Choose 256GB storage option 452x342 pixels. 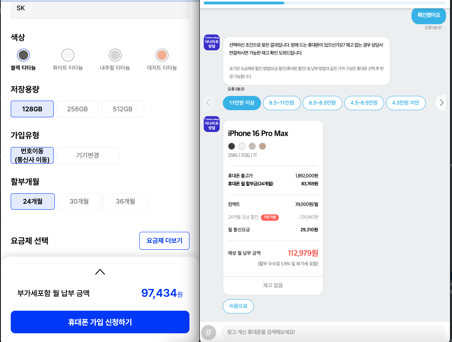point(77,109)
